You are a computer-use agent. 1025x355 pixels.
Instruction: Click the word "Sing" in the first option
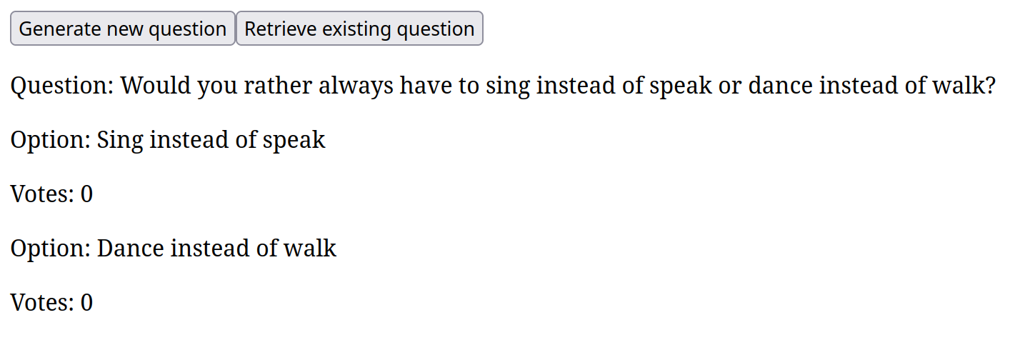[120, 140]
